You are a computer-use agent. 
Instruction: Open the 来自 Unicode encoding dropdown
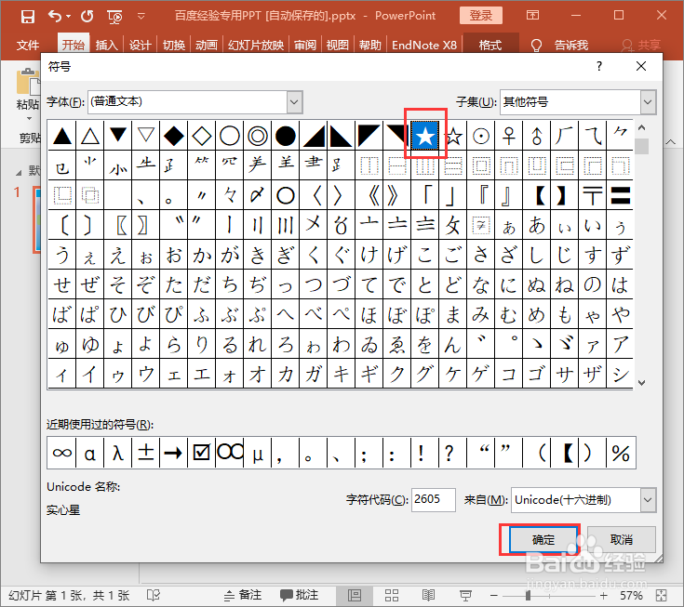click(x=648, y=500)
